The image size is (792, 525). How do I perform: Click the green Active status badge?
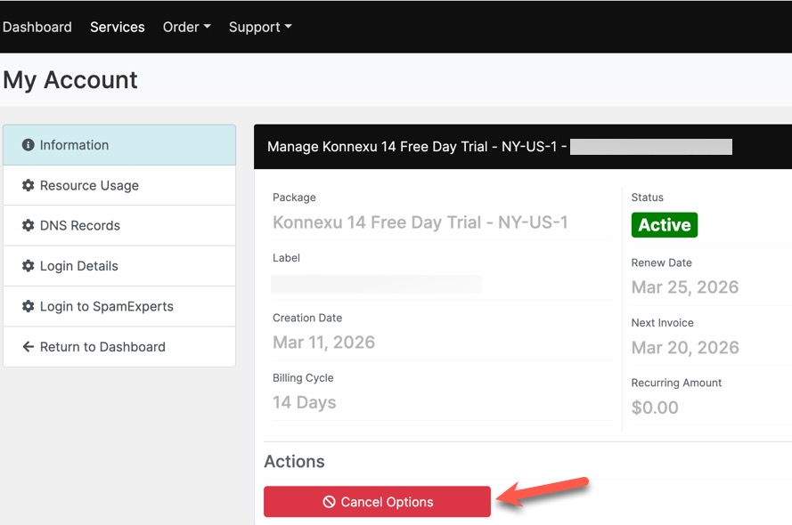[x=664, y=225]
